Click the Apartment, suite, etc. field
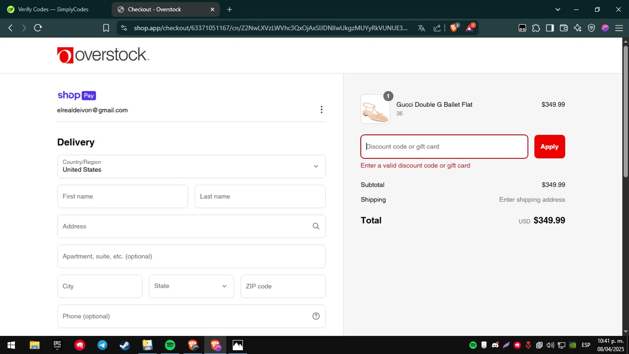 click(191, 257)
